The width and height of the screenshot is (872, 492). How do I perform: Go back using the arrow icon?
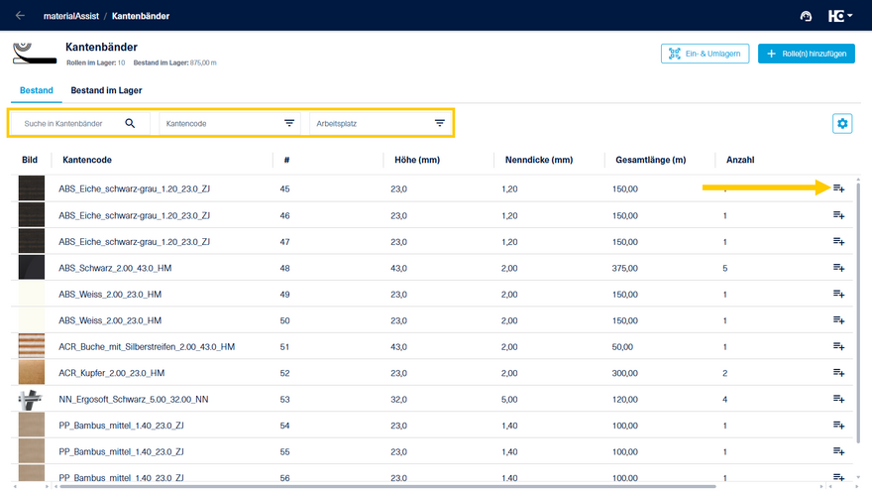point(20,16)
